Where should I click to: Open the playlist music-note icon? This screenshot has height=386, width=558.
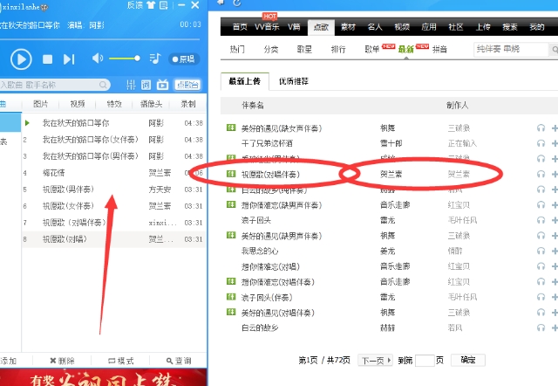[154, 59]
